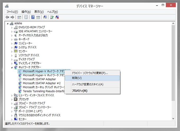Click the キーボード keyboard icon
180x131 pixels.
click(x=16, y=39)
